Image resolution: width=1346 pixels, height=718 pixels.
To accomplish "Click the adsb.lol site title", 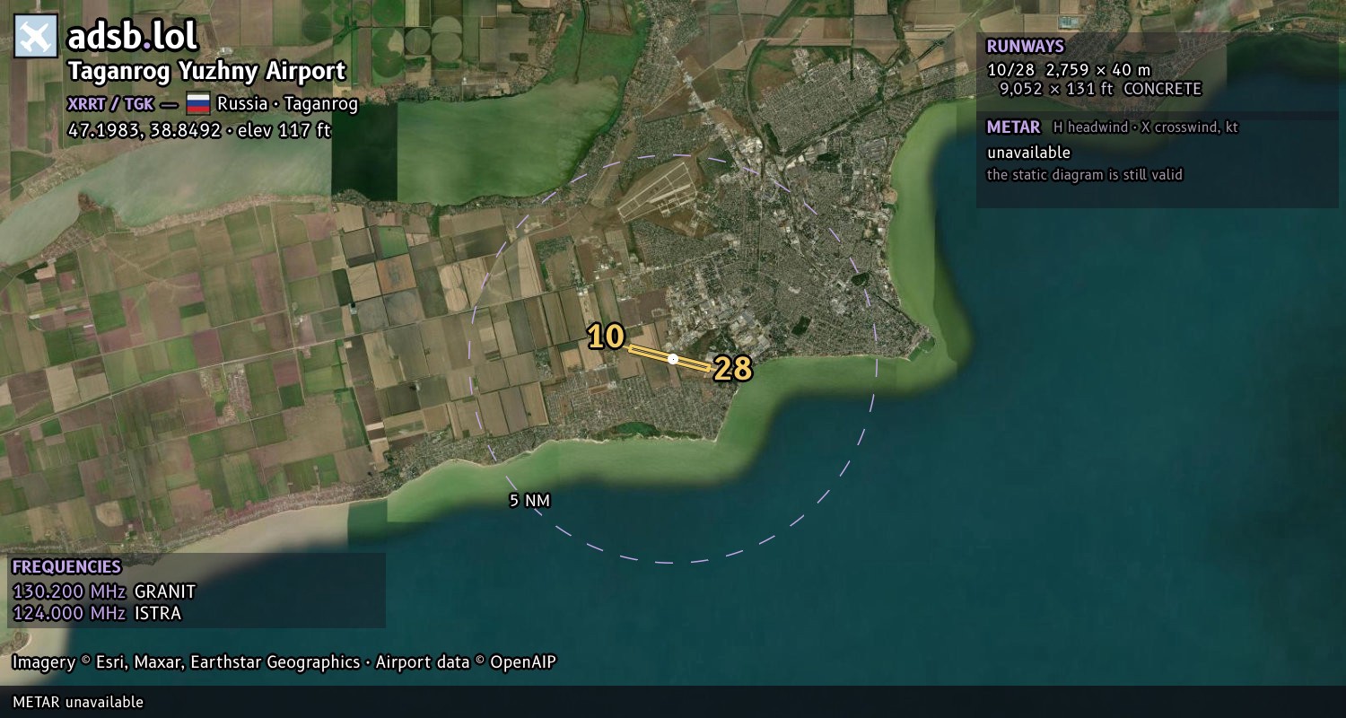I will [x=133, y=37].
